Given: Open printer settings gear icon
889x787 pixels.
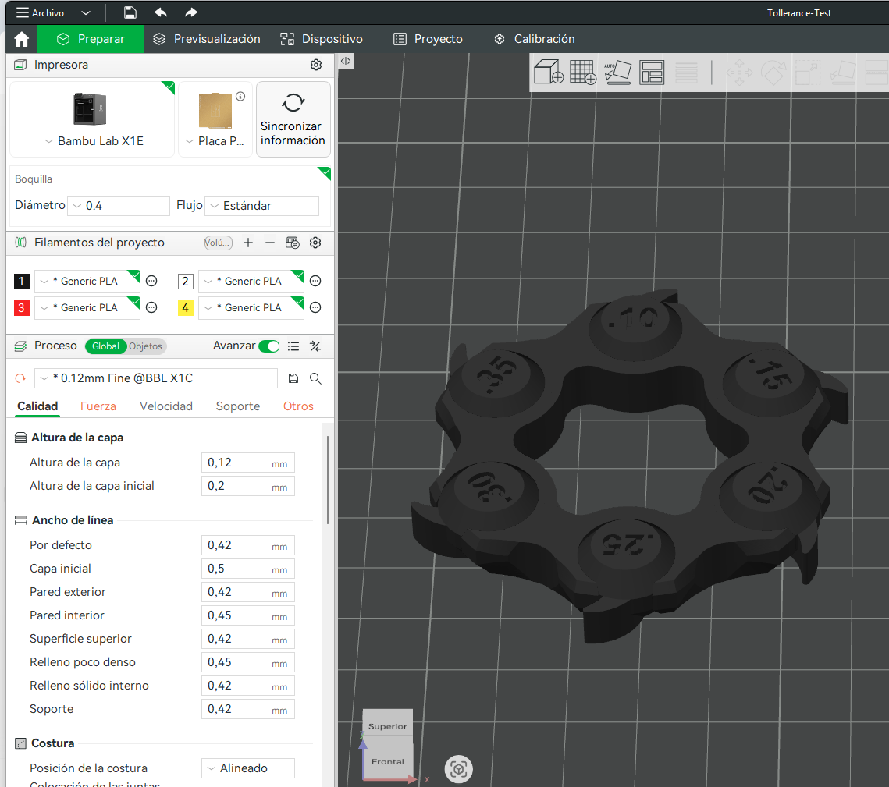Looking at the screenshot, I should [x=316, y=65].
